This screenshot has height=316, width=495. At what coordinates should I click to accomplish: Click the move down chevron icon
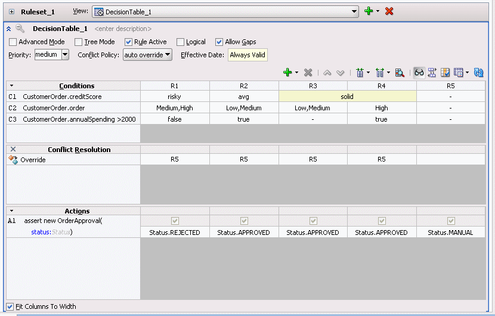341,72
